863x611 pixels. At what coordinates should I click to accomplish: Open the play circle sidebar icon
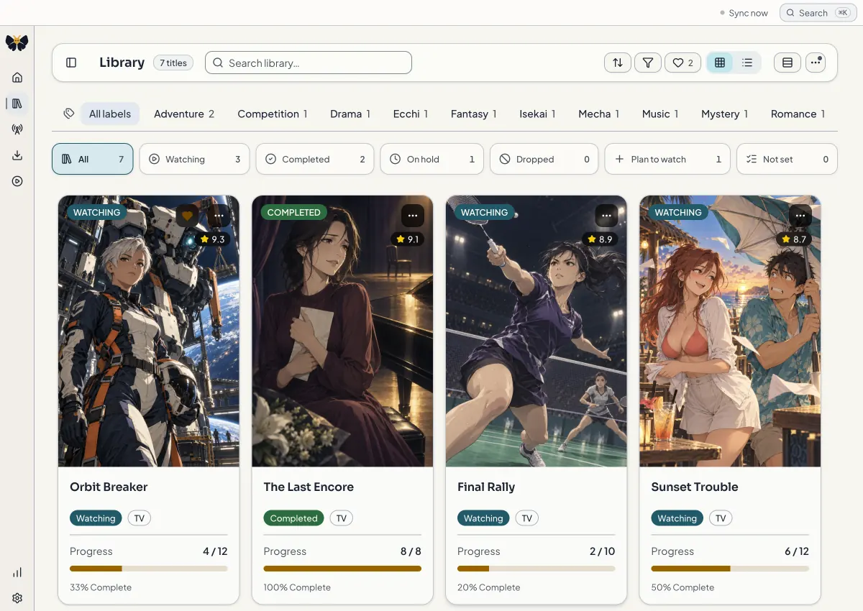coord(17,181)
